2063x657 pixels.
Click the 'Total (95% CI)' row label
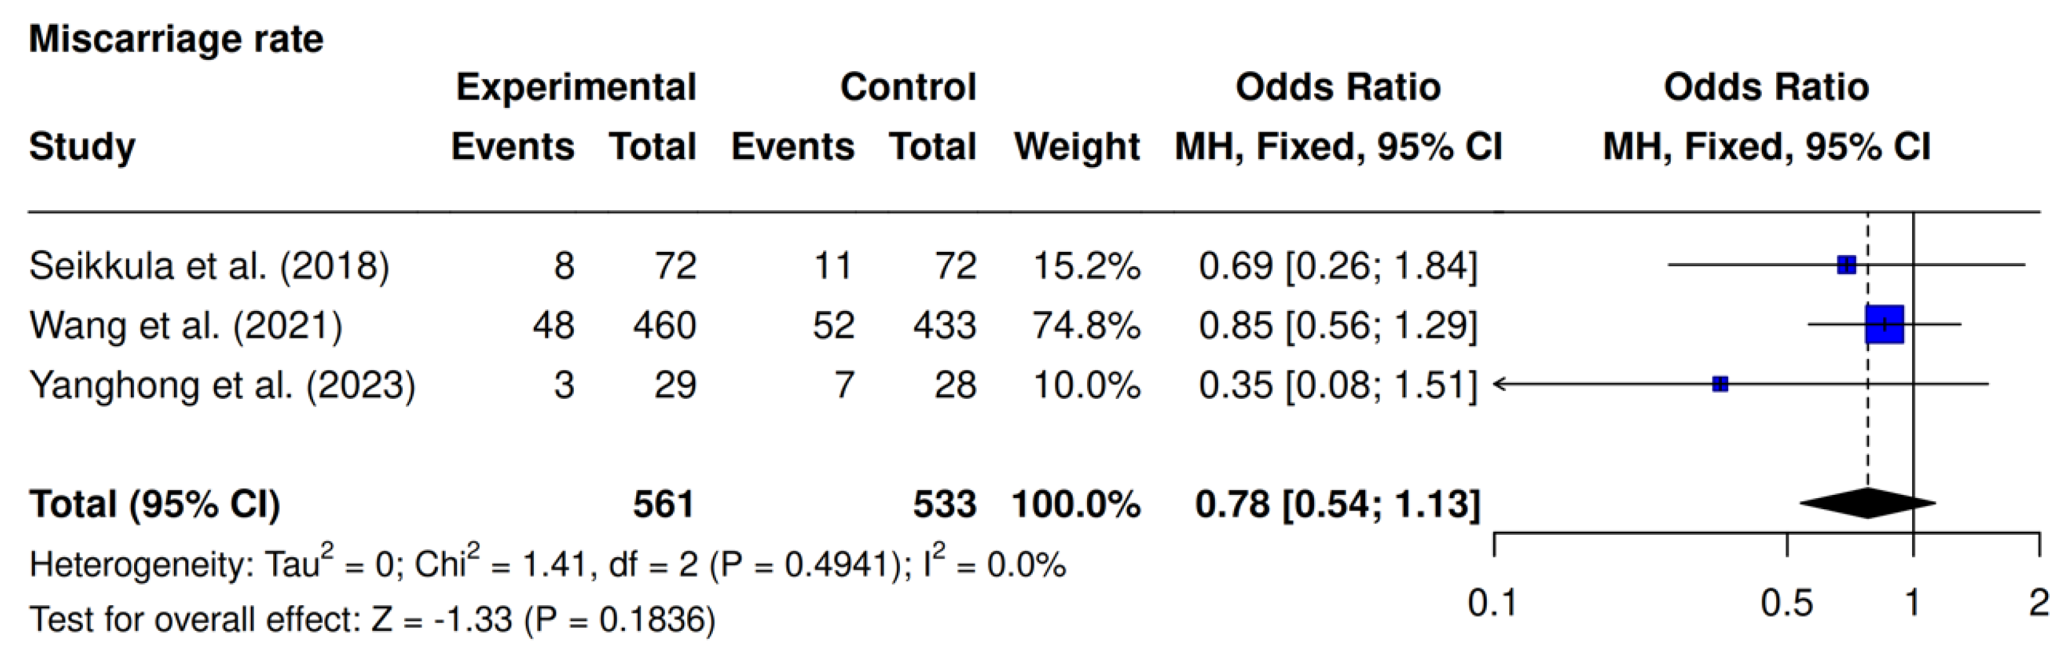(x=155, y=504)
